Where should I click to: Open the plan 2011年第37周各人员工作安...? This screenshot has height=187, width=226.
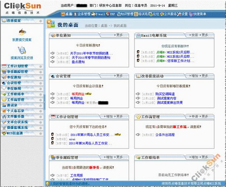click(x=92, y=135)
